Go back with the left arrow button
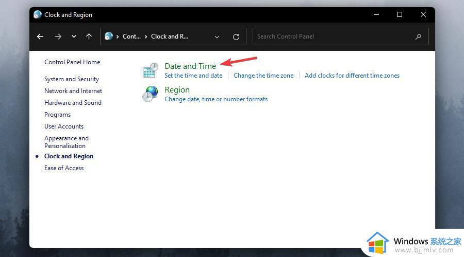Viewport: 464px width, 257px height. pyautogui.click(x=40, y=36)
